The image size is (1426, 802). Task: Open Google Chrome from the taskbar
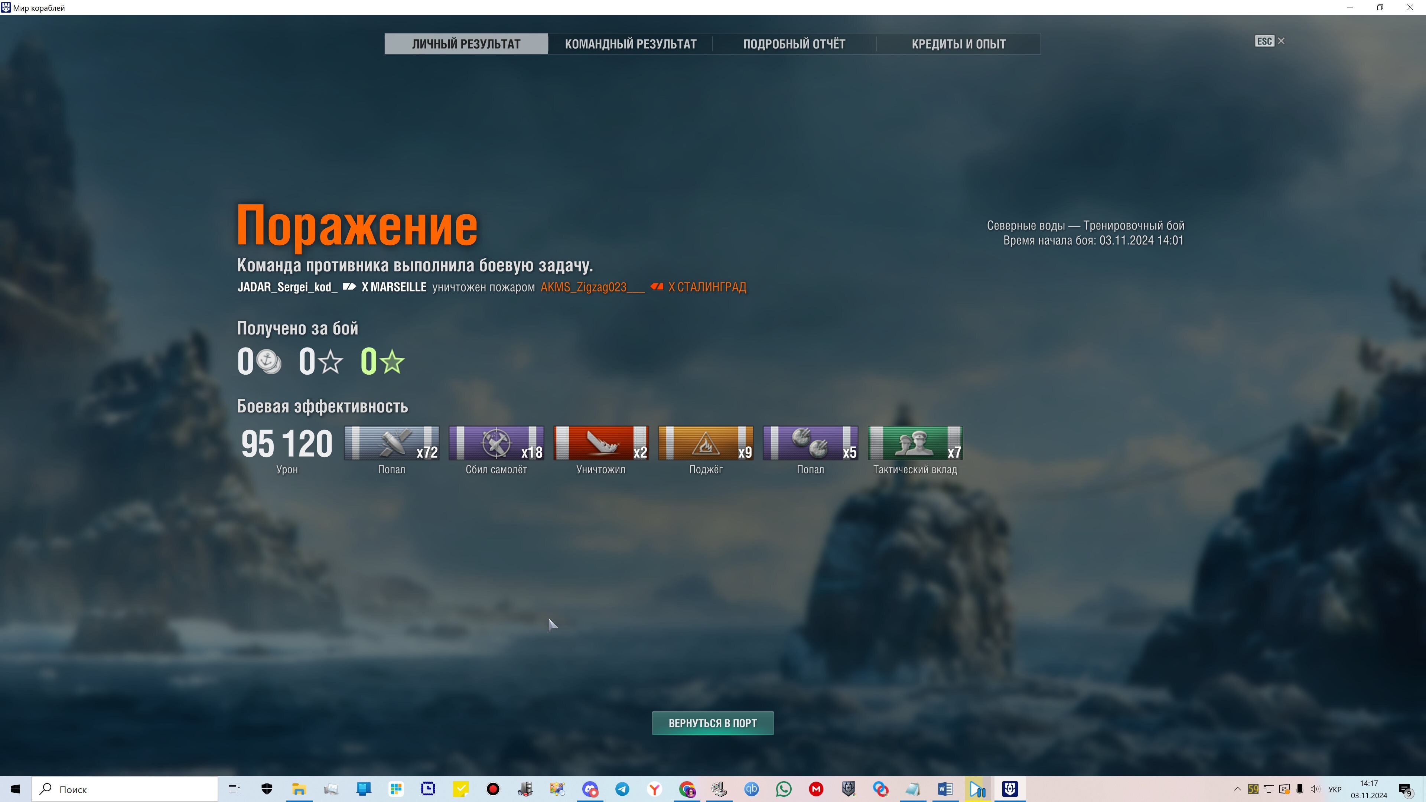click(687, 789)
